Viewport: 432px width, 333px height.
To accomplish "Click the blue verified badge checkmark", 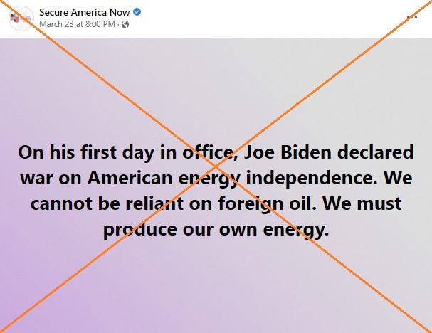I will [x=137, y=12].
